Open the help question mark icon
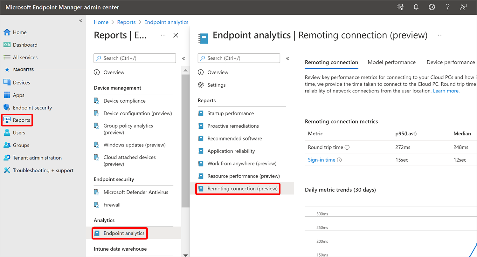 click(447, 7)
